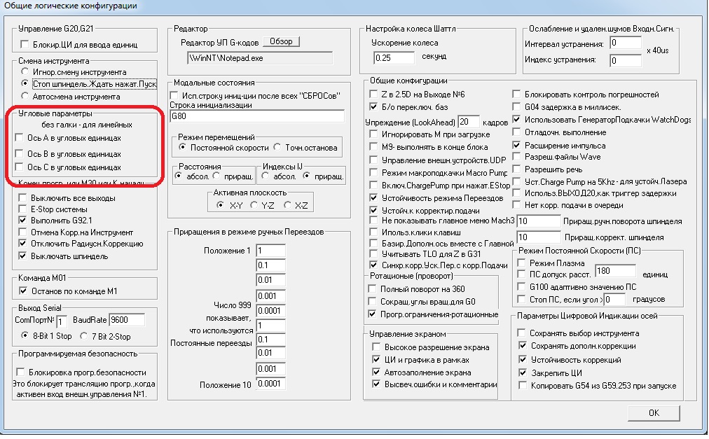Toggle 'Блокировка прогр.безопасности' checkbox

(x=20, y=372)
